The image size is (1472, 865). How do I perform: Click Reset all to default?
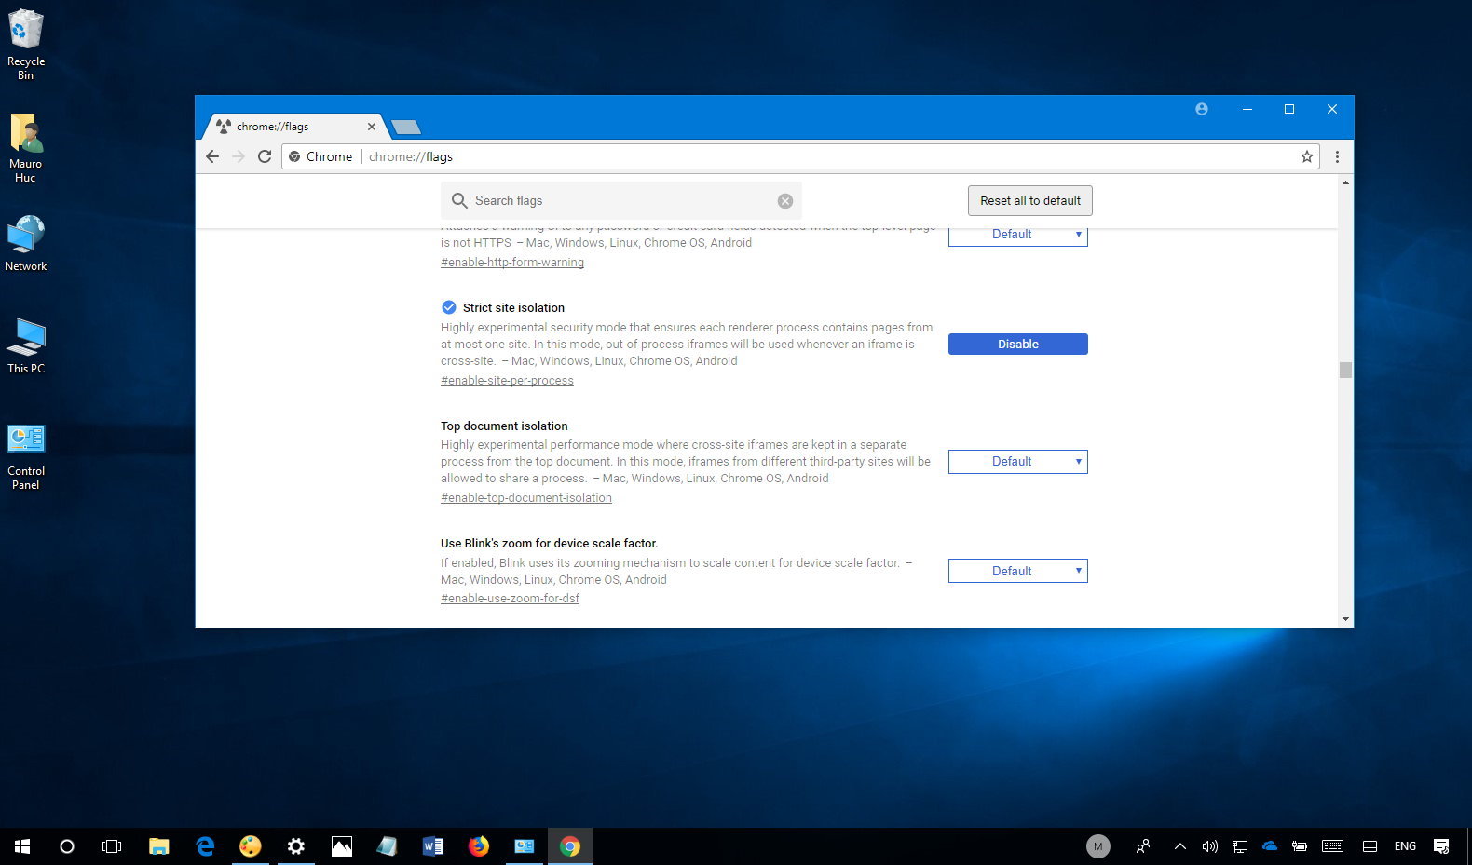1029,201
